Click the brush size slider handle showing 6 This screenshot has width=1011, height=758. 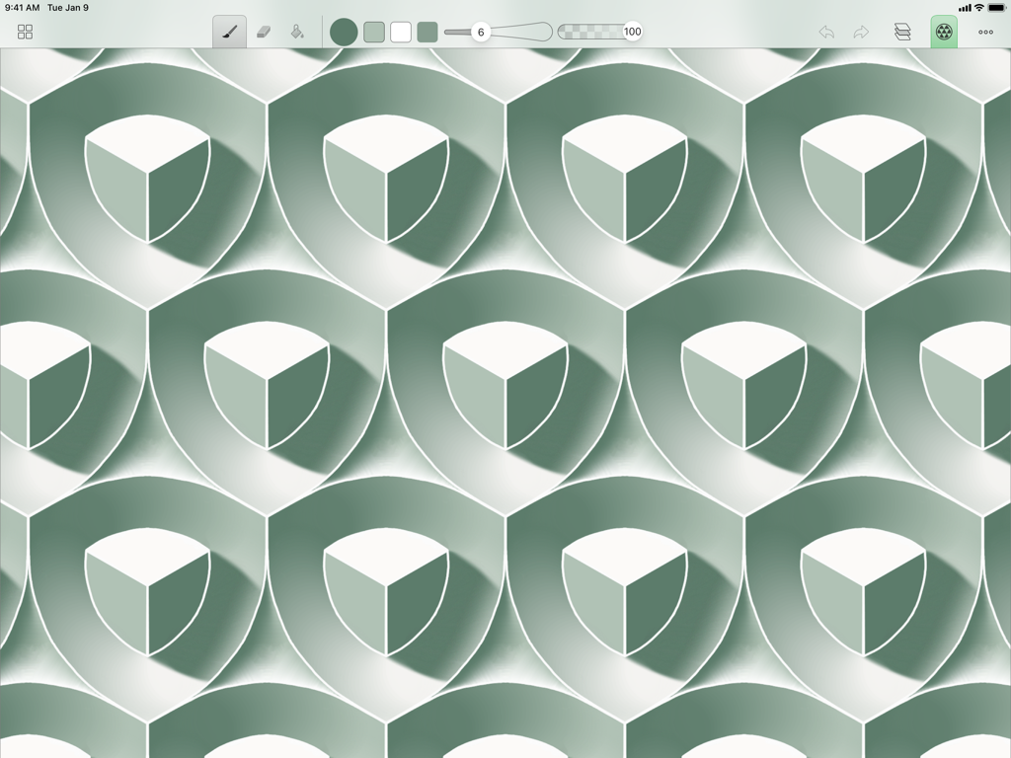click(481, 32)
